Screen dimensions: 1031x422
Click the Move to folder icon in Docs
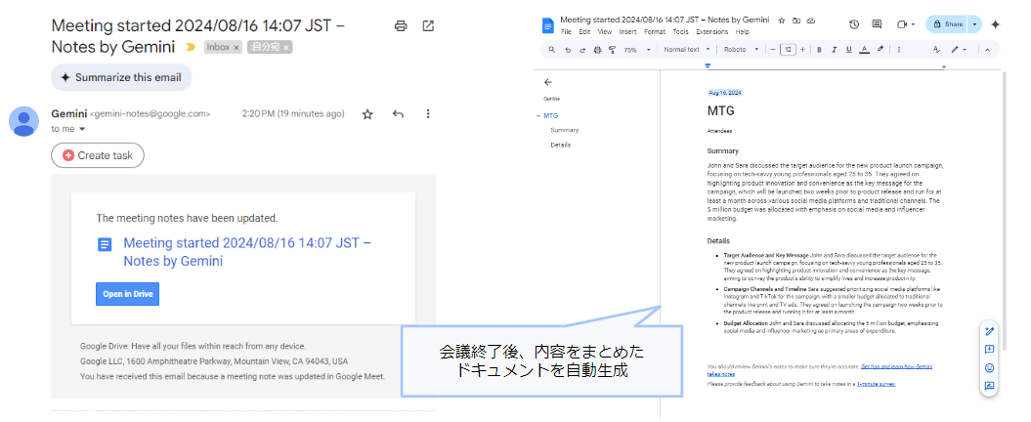point(796,21)
